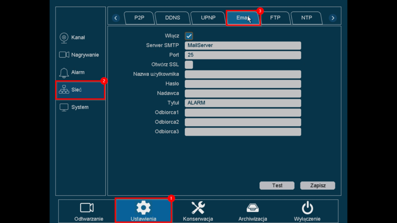Click the Zapisz save button
Screen dimensions: 397x223
pyautogui.click(x=318, y=185)
